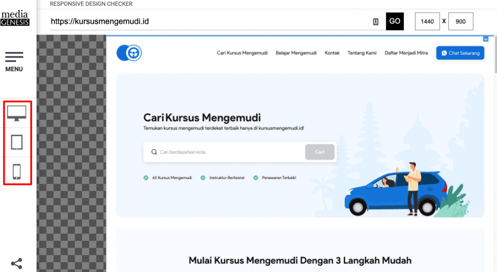497x272 pixels.
Task: Click the magnifier icon in city search
Action: click(153, 152)
